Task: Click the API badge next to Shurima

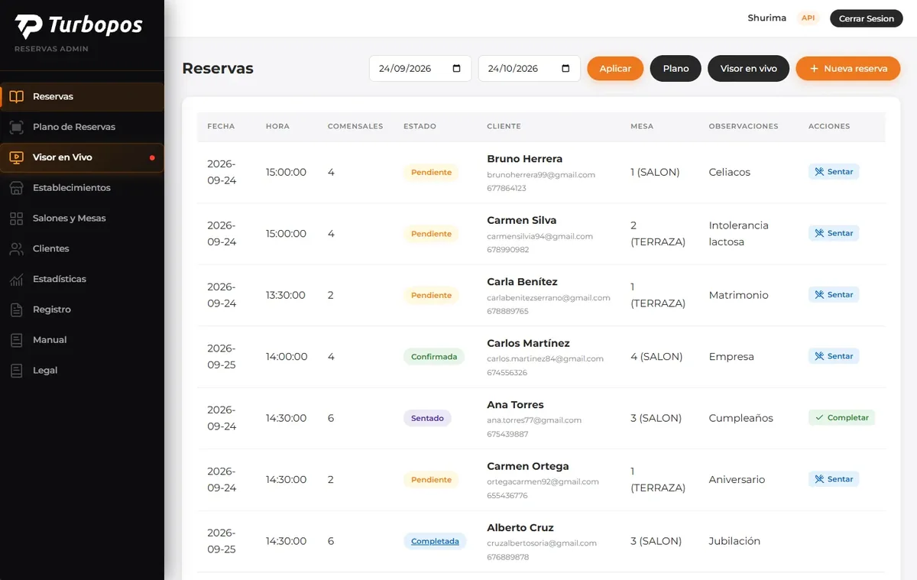Action: [x=808, y=18]
